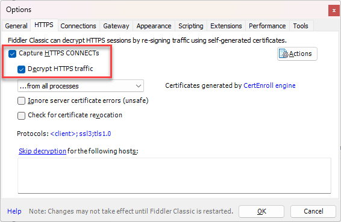Uncheck Capture HTTPS CONNECTs
This screenshot has width=341, height=222.
tap(13, 54)
